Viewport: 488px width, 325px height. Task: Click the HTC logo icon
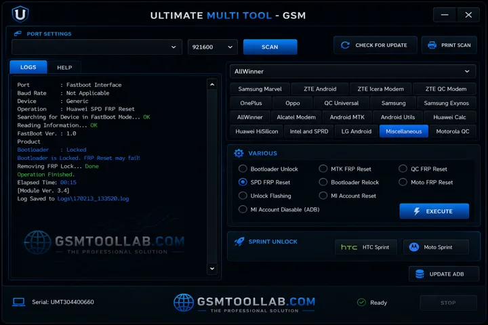coord(349,247)
